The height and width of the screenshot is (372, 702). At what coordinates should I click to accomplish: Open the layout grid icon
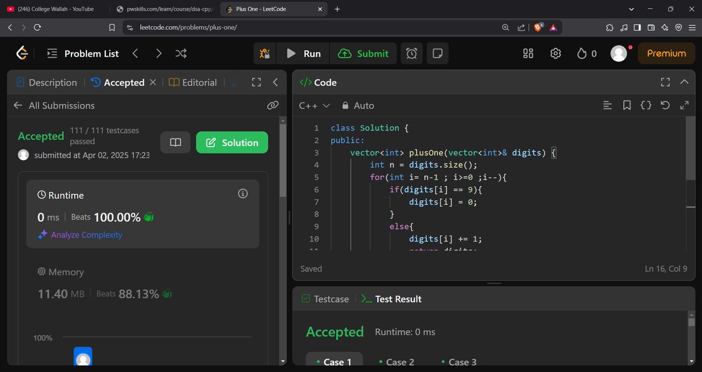528,54
